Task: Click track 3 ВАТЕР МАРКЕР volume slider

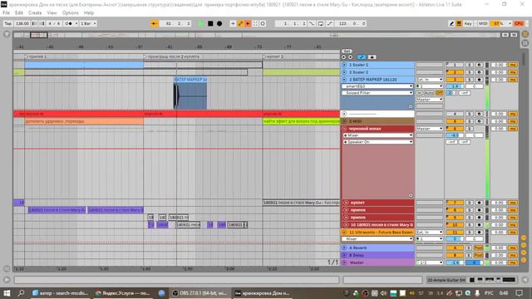Action: pyautogui.click(x=455, y=86)
